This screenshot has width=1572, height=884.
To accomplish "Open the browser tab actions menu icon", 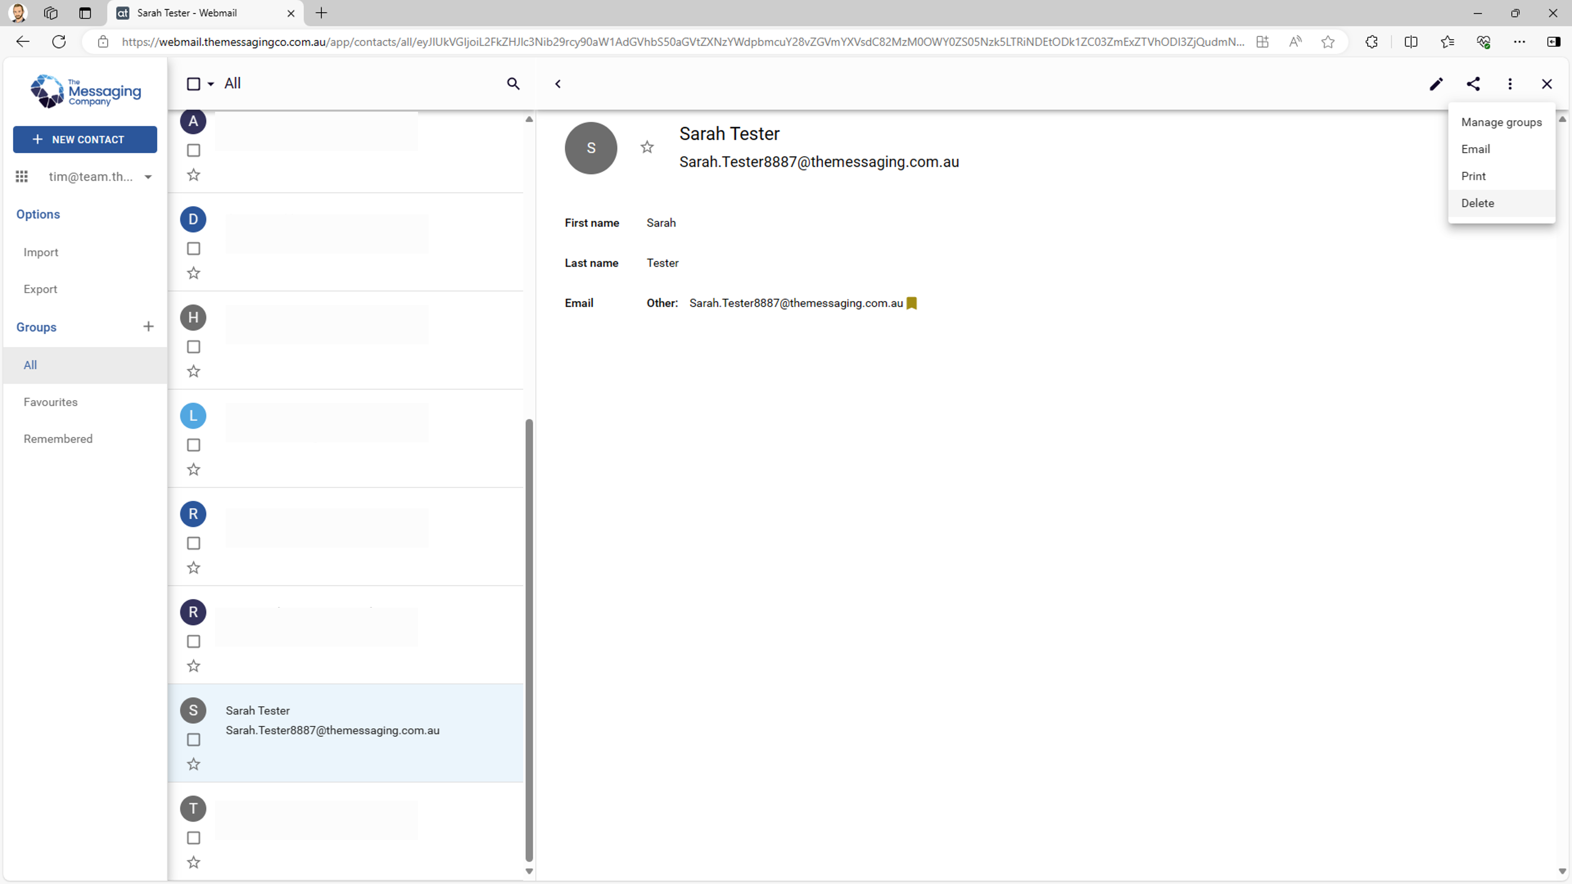I will point(85,13).
